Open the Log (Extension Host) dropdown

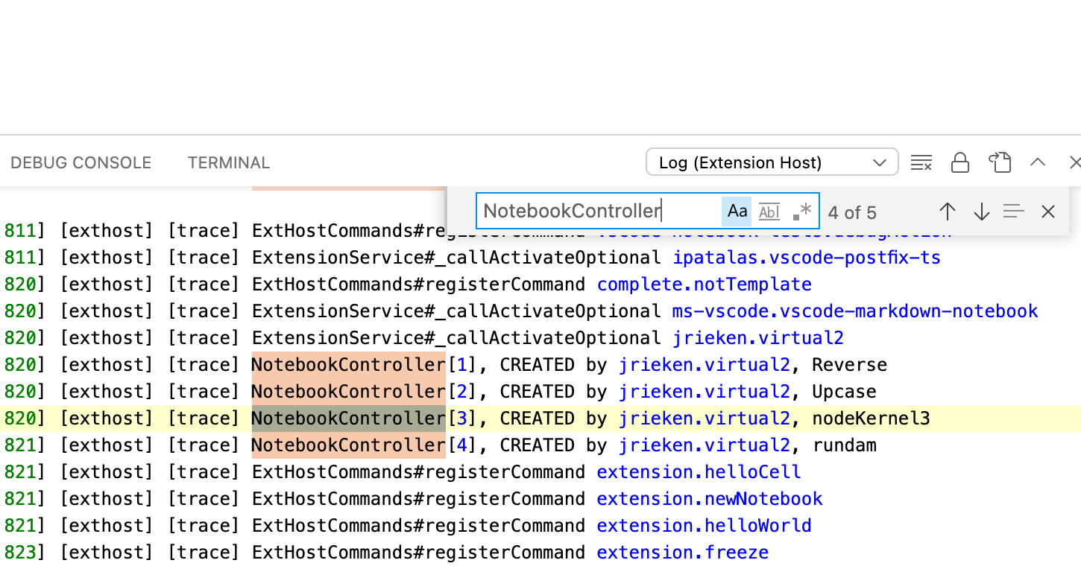click(772, 162)
